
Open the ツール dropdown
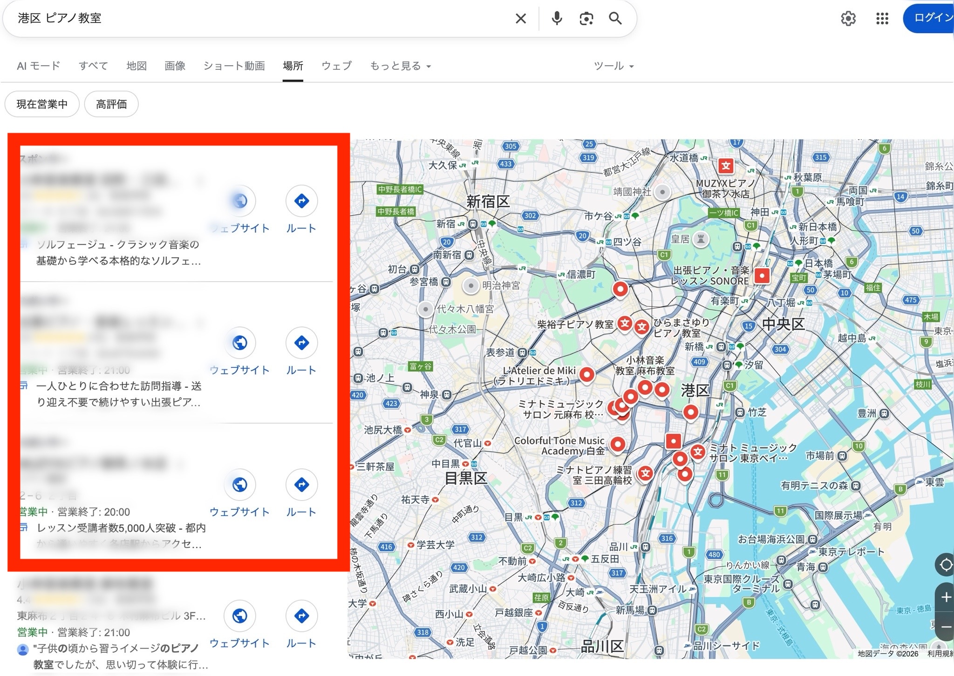point(614,66)
